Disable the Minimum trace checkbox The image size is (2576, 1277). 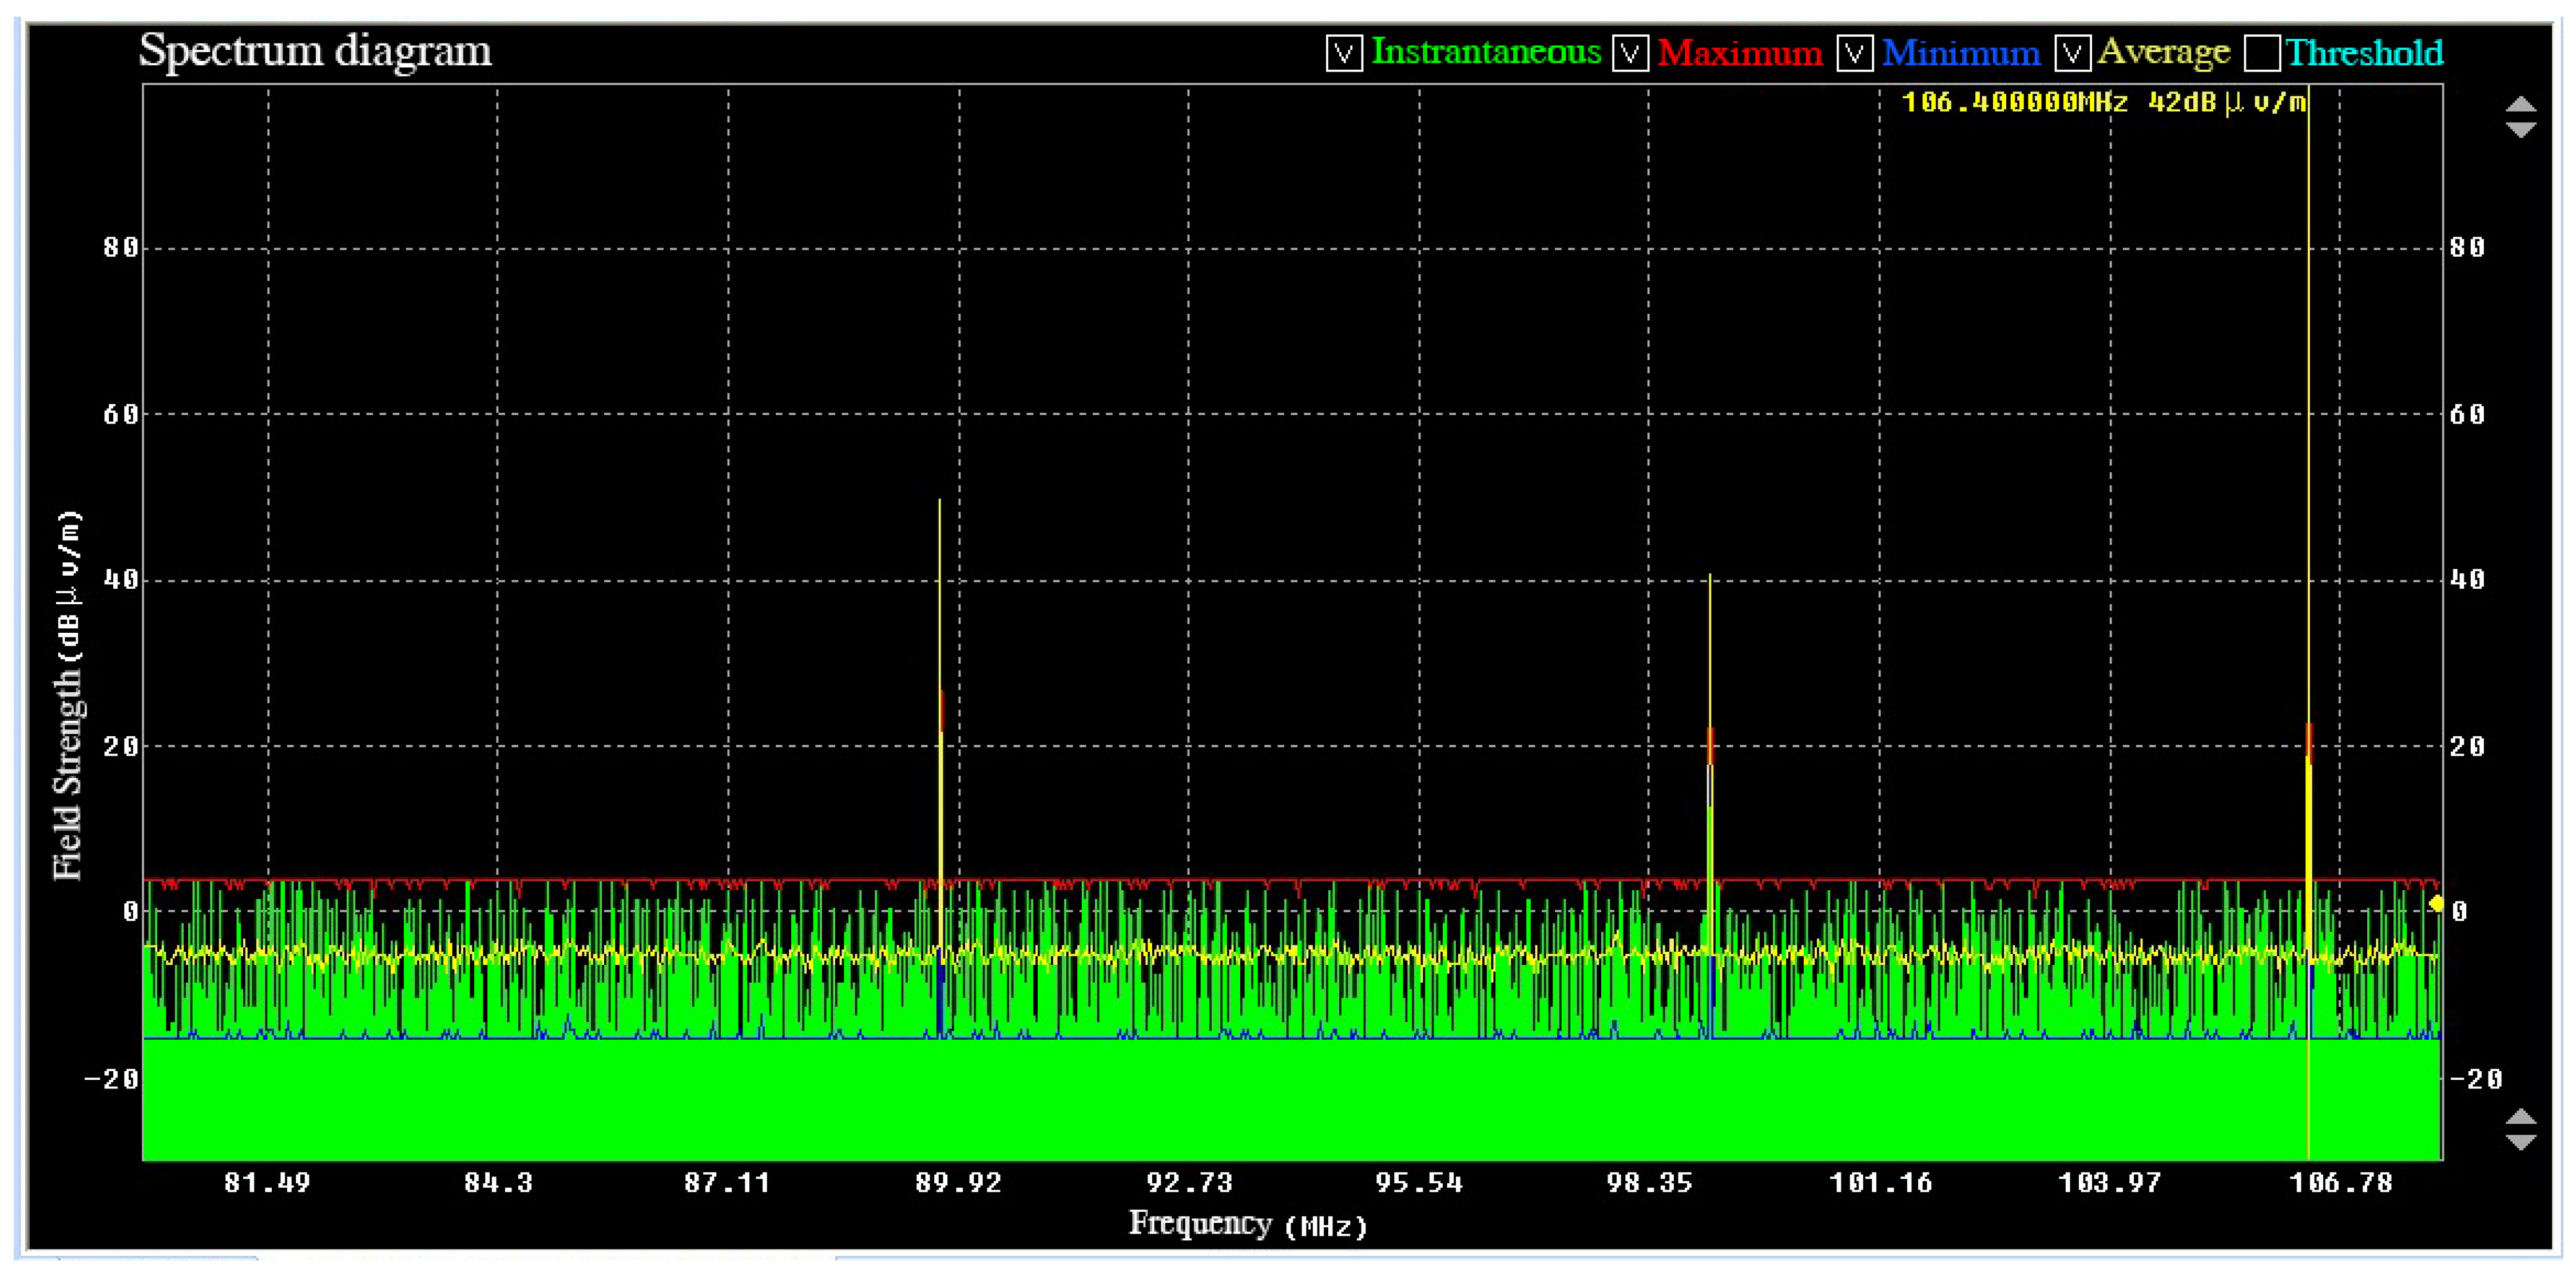(x=1854, y=53)
